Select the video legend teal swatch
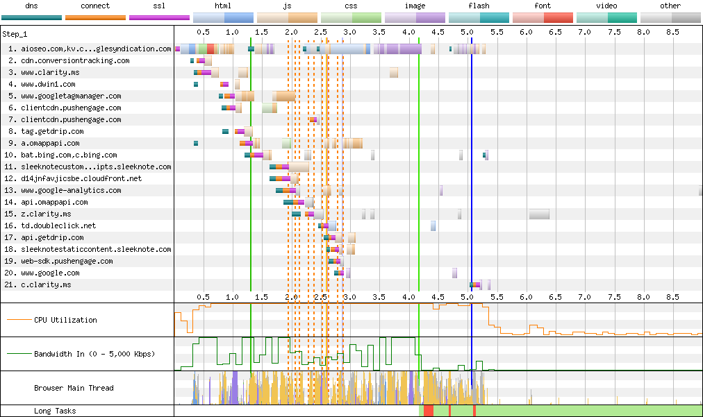The height and width of the screenshot is (417, 703). (606, 17)
